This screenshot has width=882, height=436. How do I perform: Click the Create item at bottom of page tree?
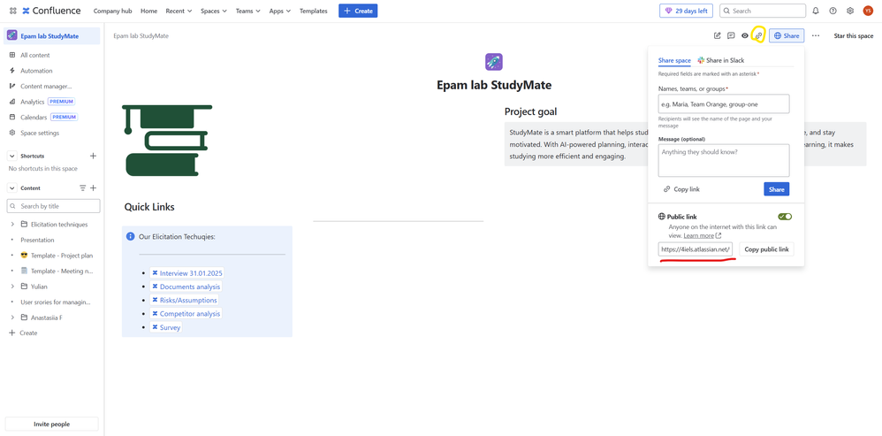[24, 333]
